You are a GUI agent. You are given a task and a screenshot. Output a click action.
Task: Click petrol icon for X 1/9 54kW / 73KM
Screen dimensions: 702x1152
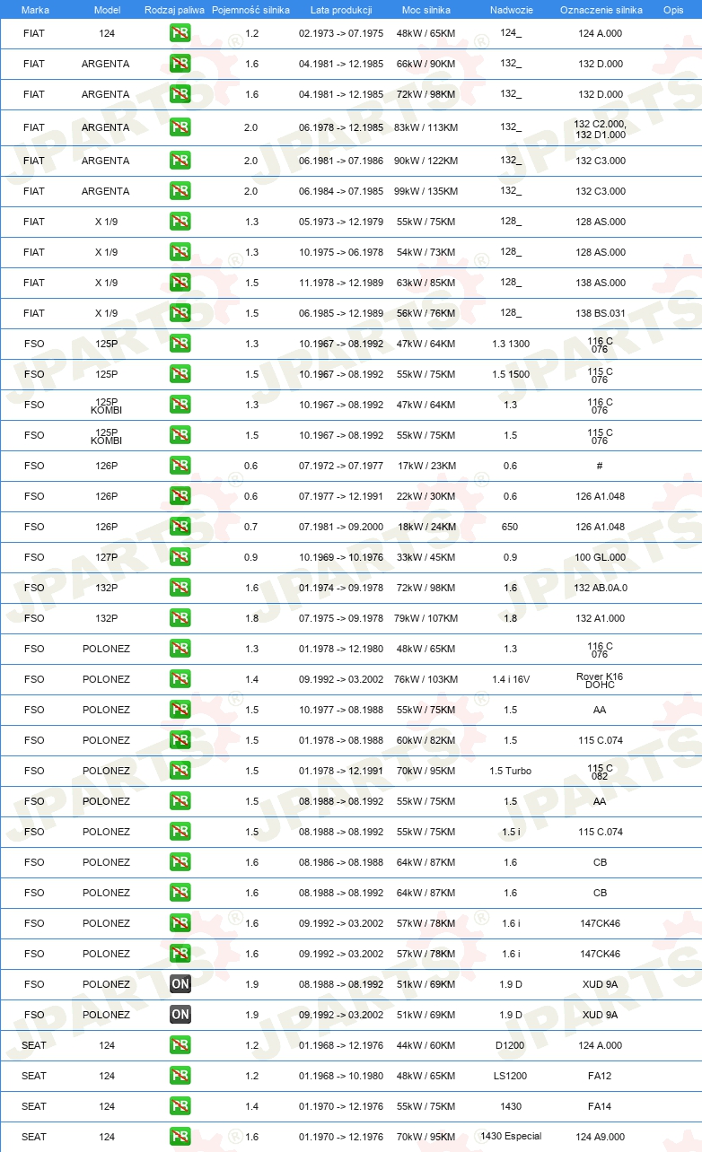point(180,252)
